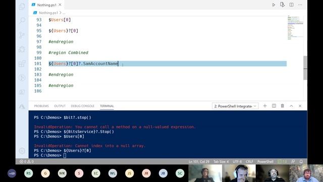
Task: Open the notifications bell icon
Action: [301, 162]
